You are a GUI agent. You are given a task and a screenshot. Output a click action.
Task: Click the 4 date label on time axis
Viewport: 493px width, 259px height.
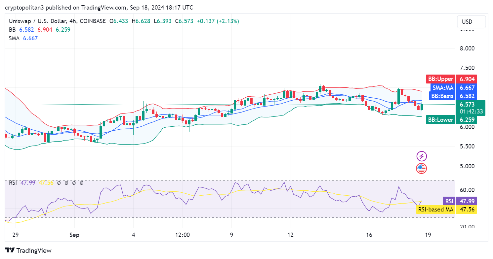133,235
